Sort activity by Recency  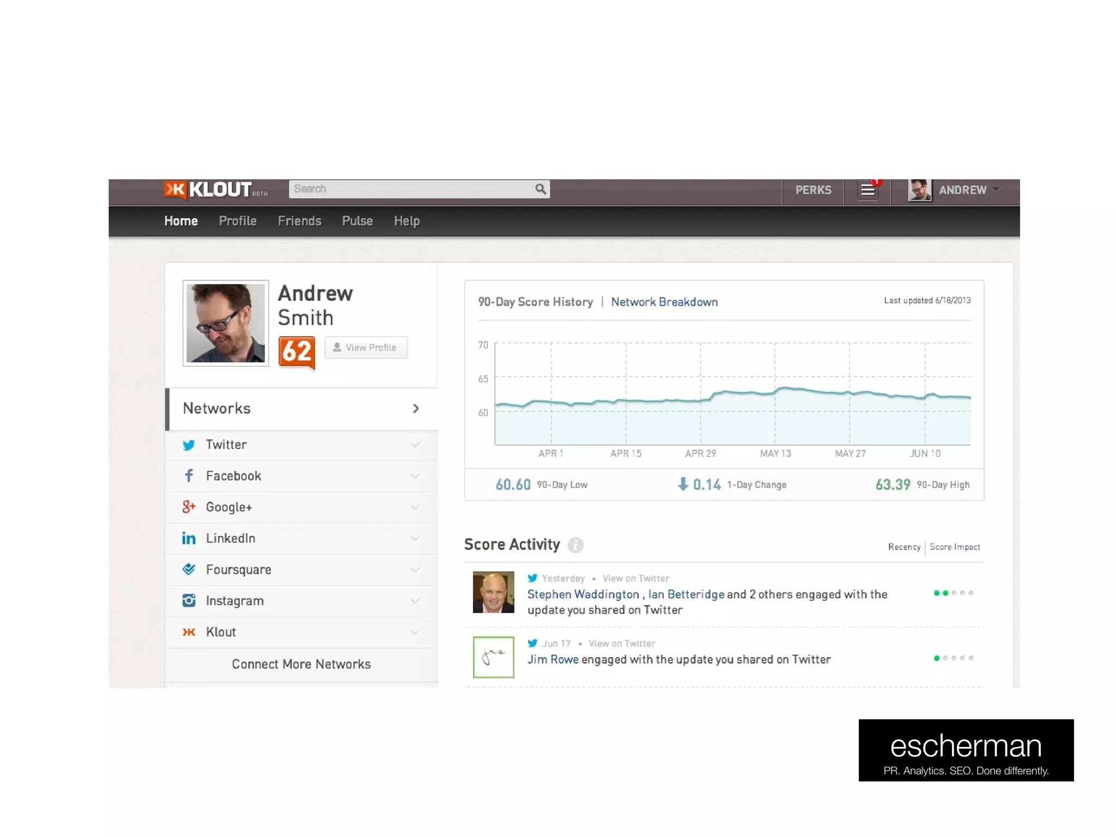click(x=904, y=547)
